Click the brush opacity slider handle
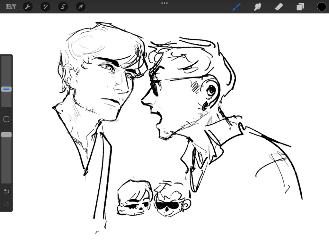329x246 pixels. pyautogui.click(x=6, y=135)
